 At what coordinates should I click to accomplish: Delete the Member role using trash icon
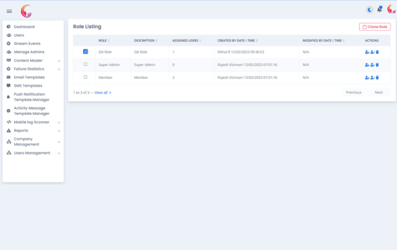pos(377,78)
